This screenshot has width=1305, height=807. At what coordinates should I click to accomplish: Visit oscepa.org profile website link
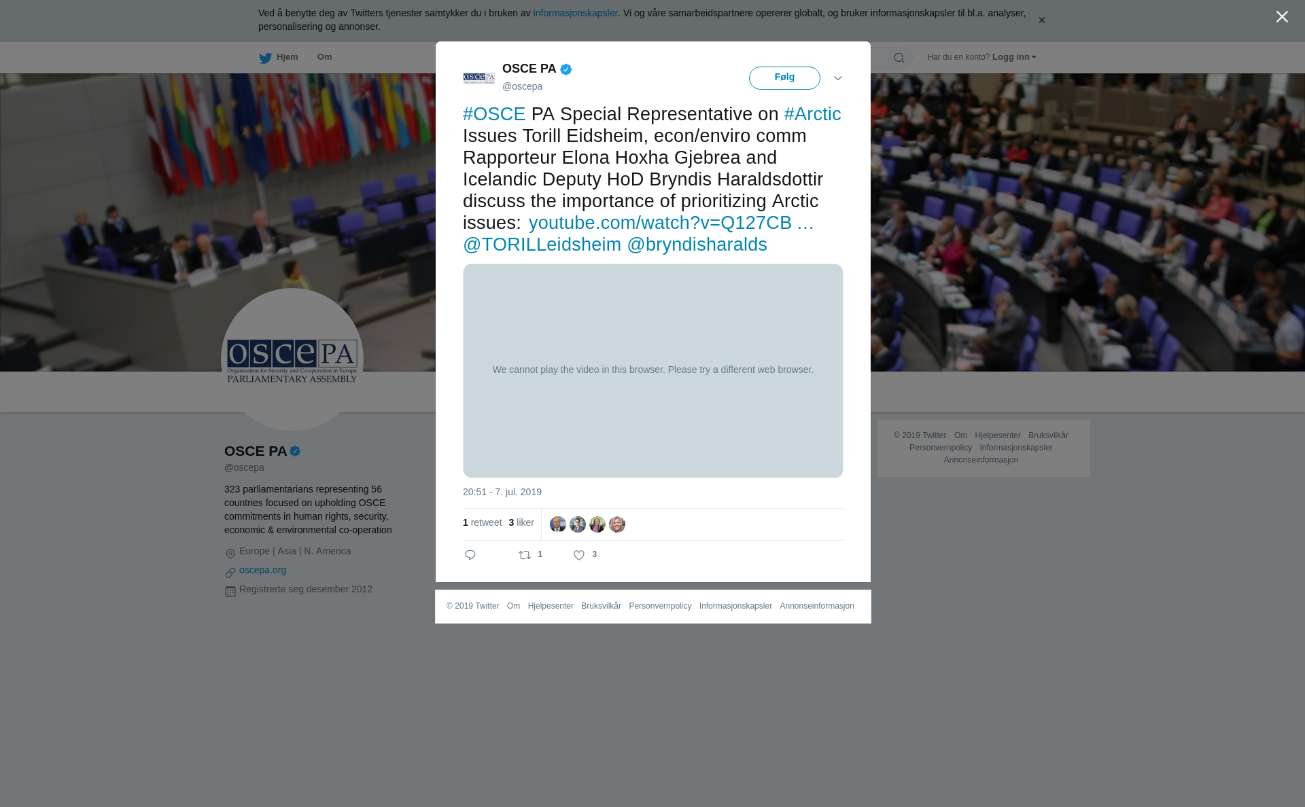pos(262,570)
